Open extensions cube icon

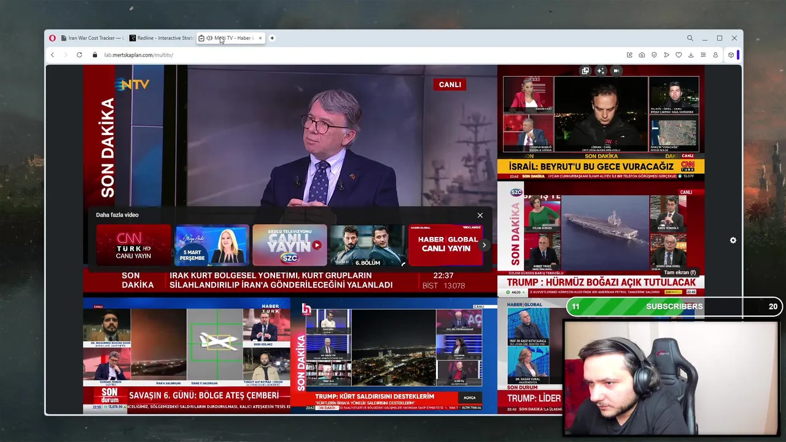731,55
